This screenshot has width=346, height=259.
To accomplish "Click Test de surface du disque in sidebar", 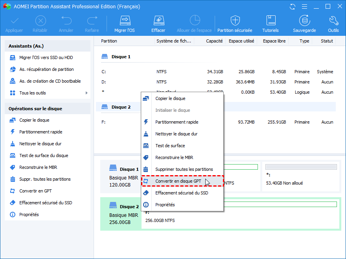I will 44,155.
